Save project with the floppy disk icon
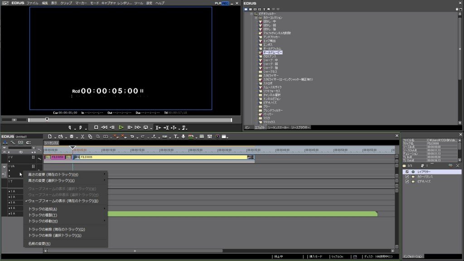 (72, 136)
